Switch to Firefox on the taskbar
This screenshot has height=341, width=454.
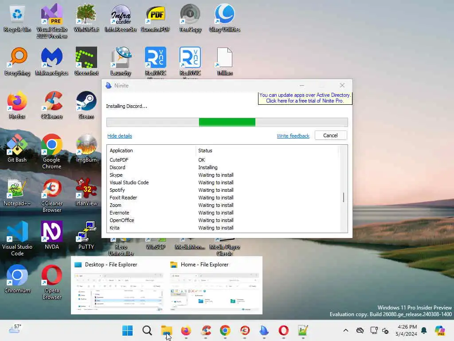point(186,330)
